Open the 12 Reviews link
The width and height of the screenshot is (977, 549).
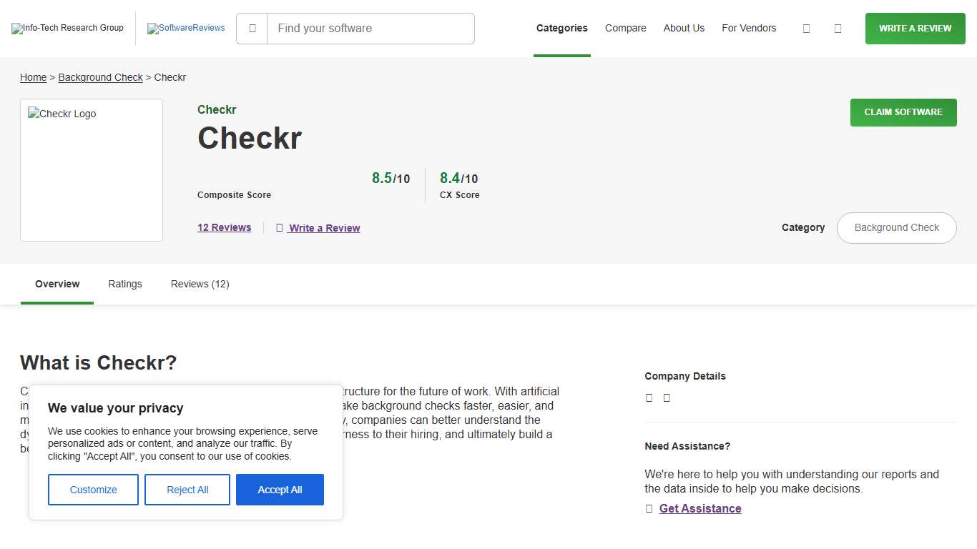tap(224, 227)
